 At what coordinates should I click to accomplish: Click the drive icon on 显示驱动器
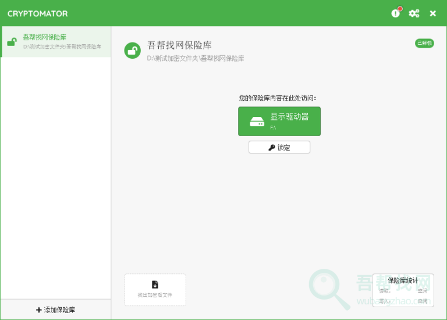(257, 122)
